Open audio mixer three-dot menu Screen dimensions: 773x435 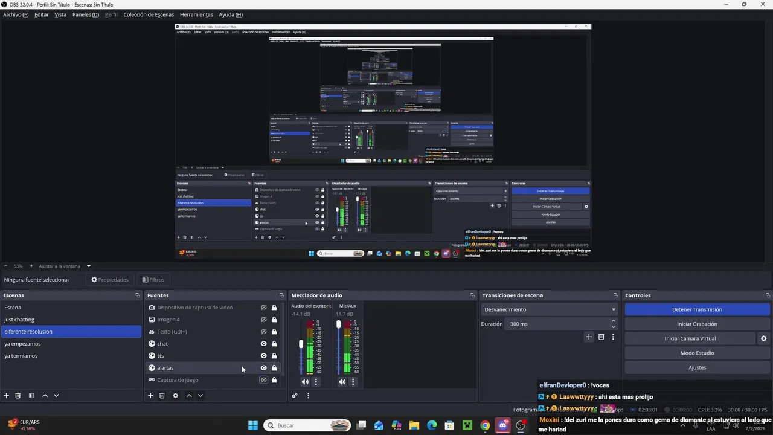click(308, 396)
